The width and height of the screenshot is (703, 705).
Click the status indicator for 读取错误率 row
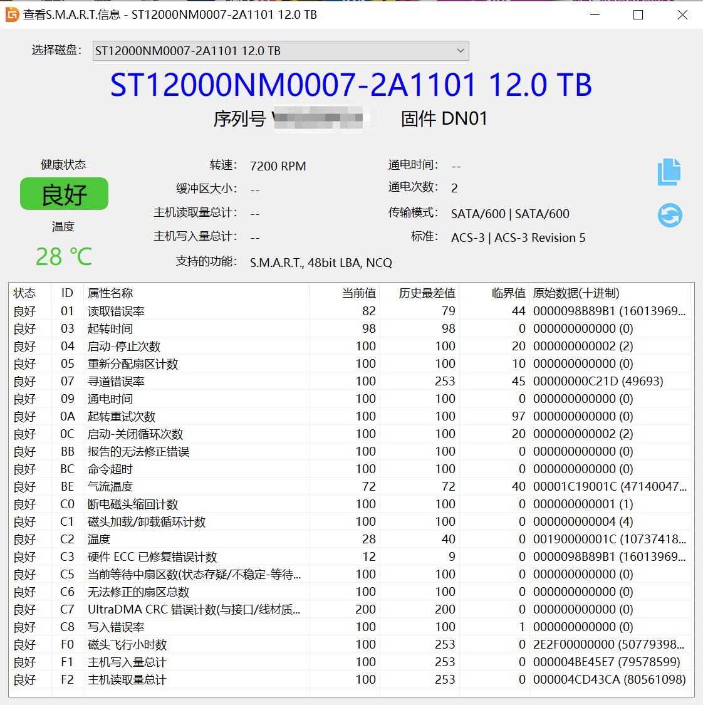pos(24,311)
